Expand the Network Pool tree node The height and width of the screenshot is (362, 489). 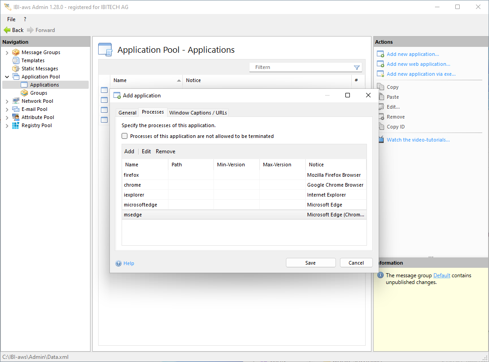[7, 101]
